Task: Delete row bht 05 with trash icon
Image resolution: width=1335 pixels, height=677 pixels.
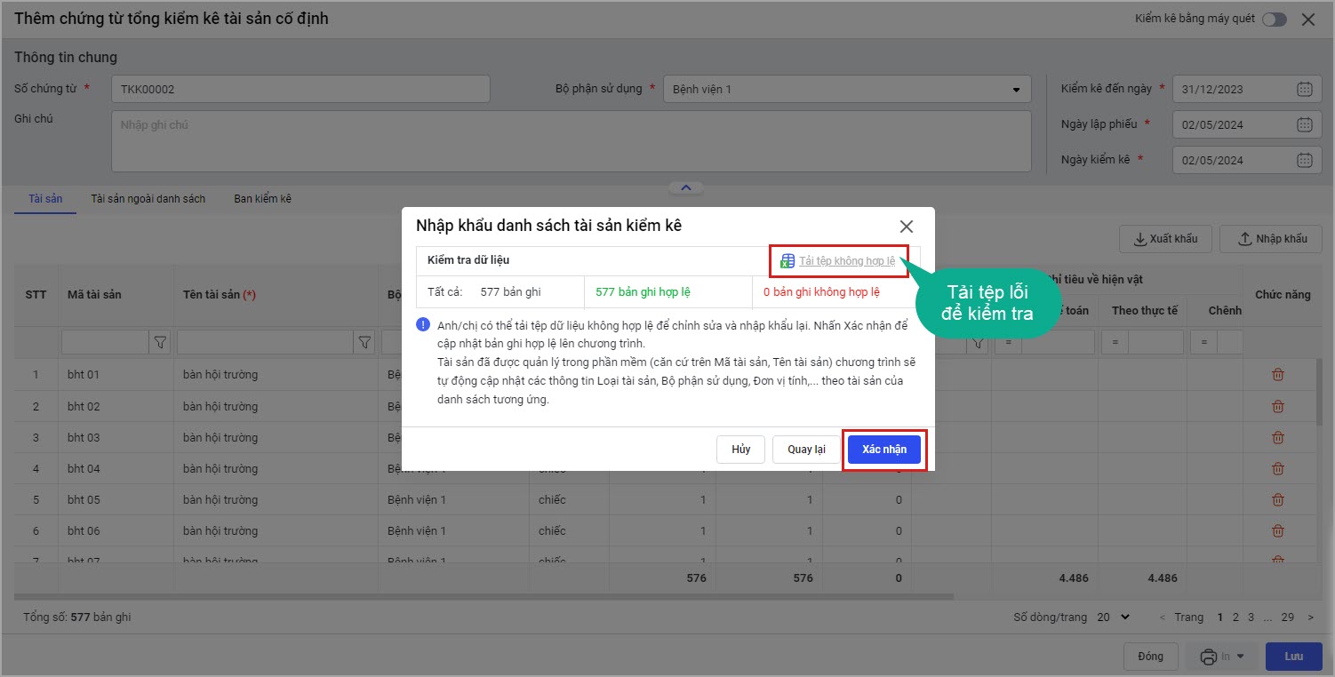Action: tap(1278, 500)
